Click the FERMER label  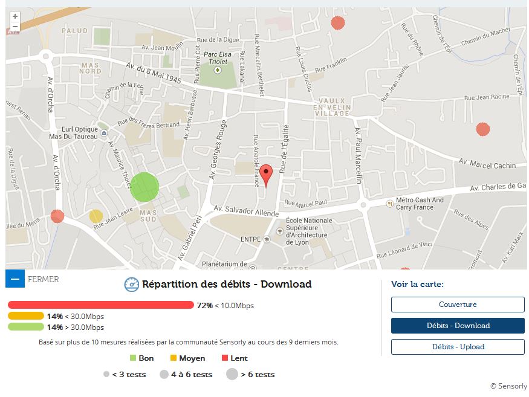coord(43,279)
